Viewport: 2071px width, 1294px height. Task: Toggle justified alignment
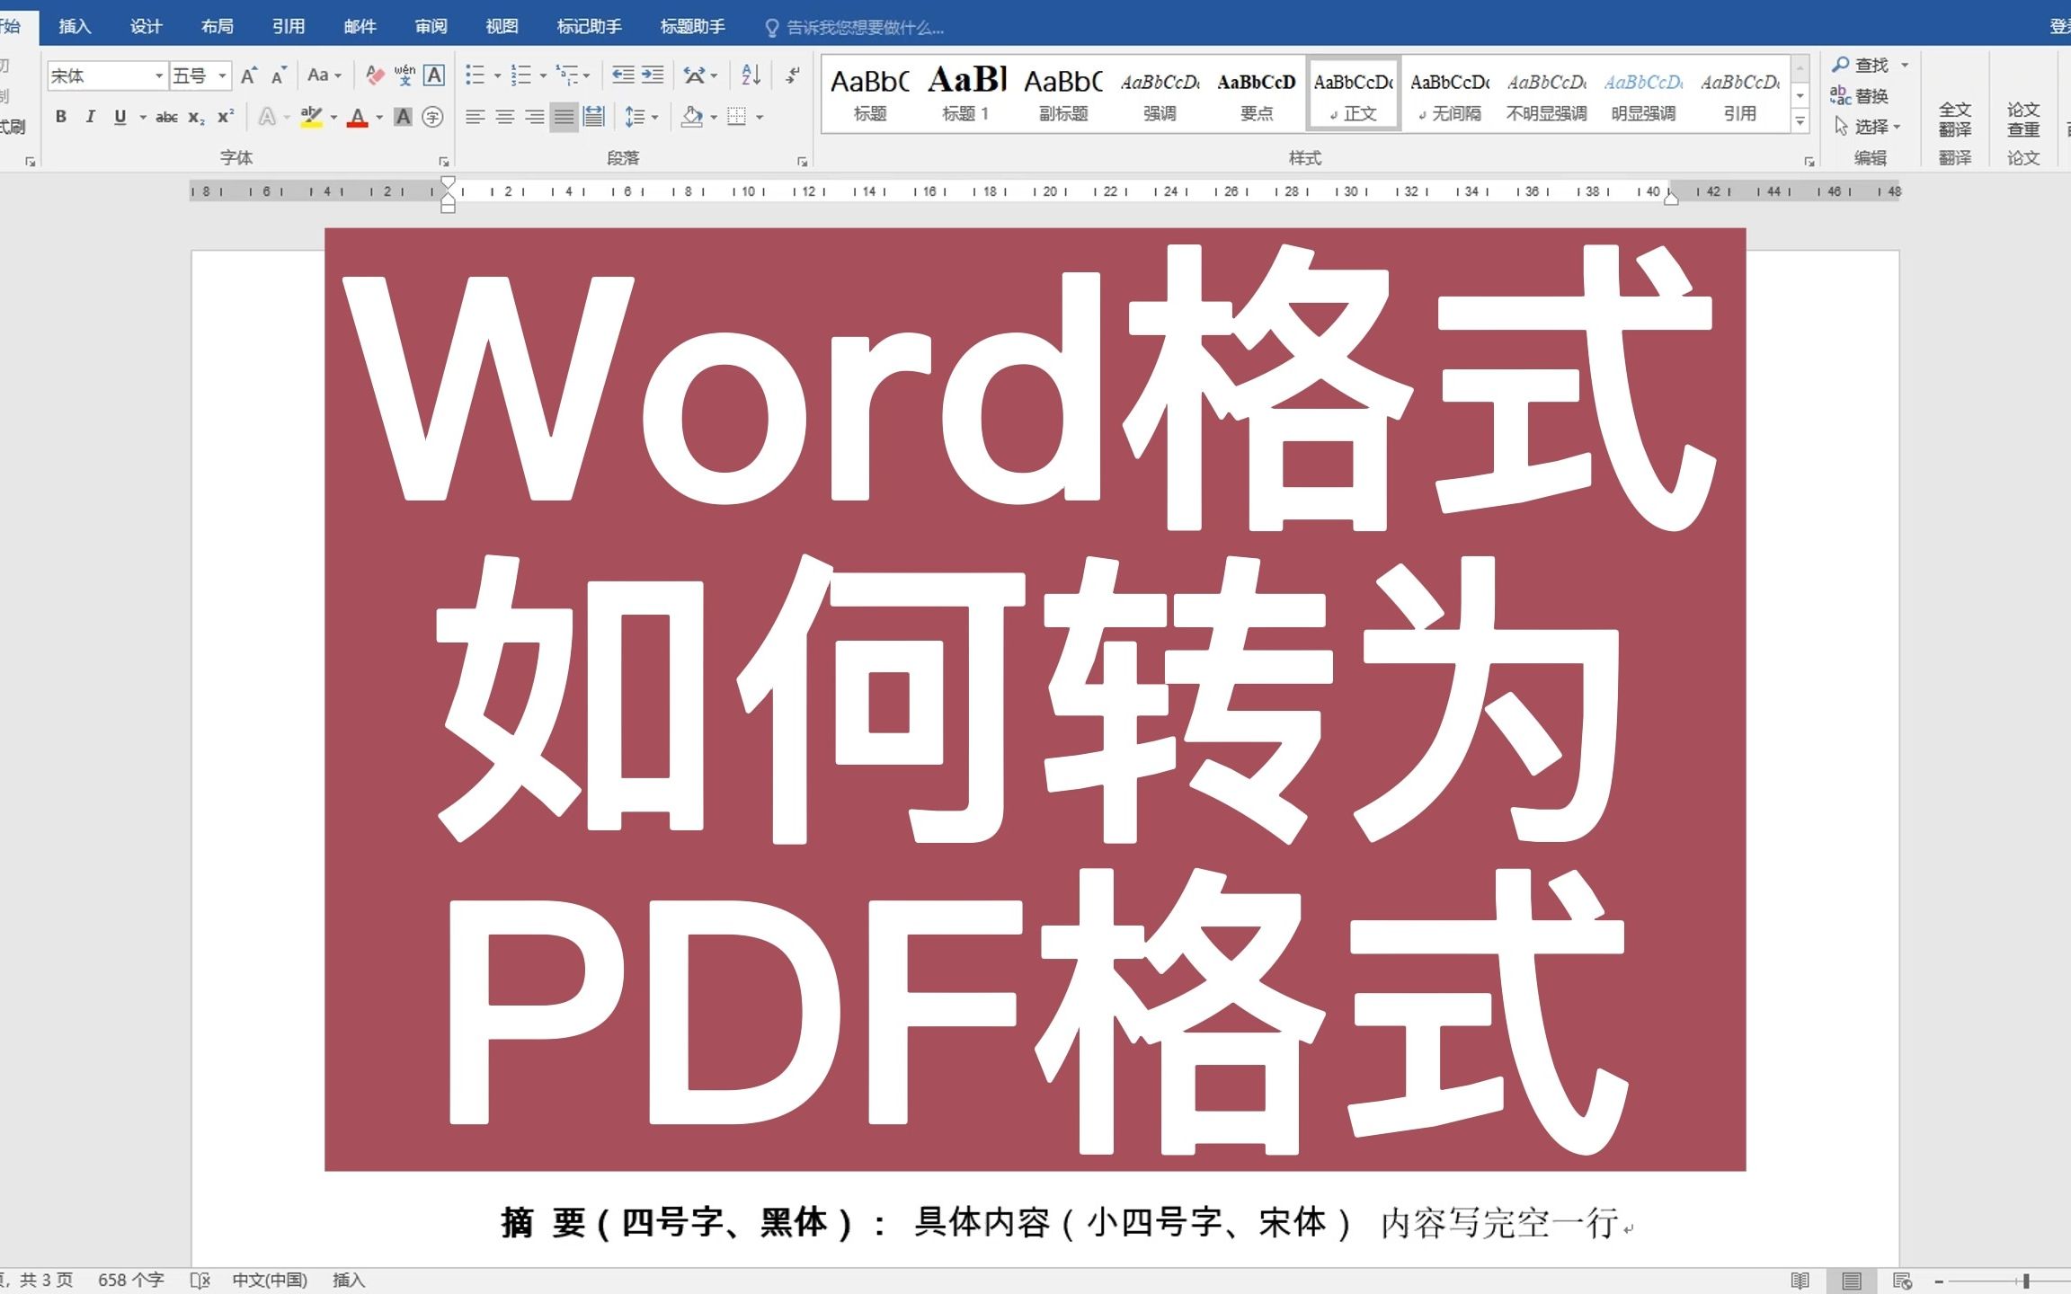click(564, 117)
